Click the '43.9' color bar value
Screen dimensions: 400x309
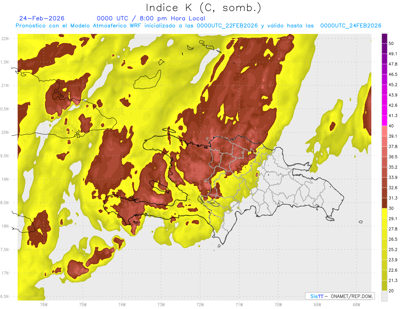coord(393,95)
